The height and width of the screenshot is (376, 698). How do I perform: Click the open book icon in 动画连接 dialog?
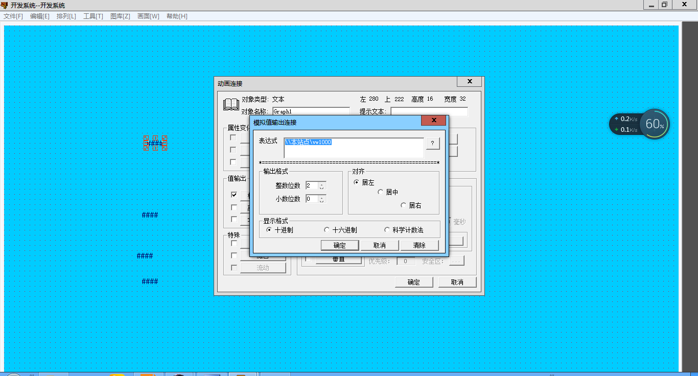click(x=231, y=105)
